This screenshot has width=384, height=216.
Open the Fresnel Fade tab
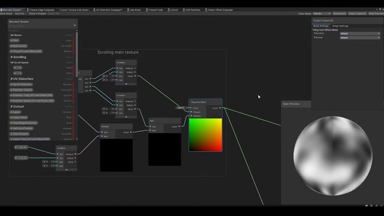click(154, 10)
